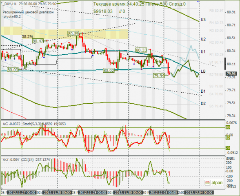Select the 2012.11.29 00:00 date marker

click(93, 193)
